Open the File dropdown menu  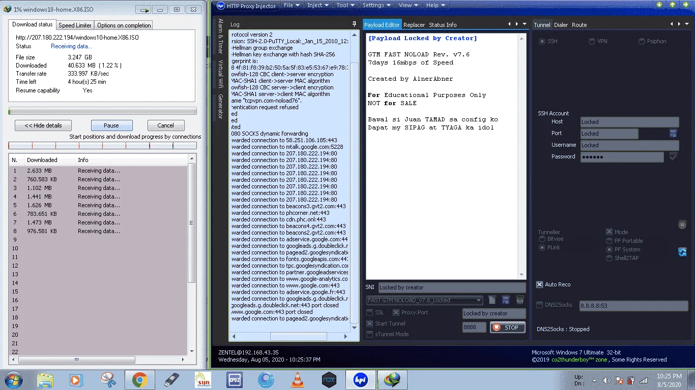292,5
